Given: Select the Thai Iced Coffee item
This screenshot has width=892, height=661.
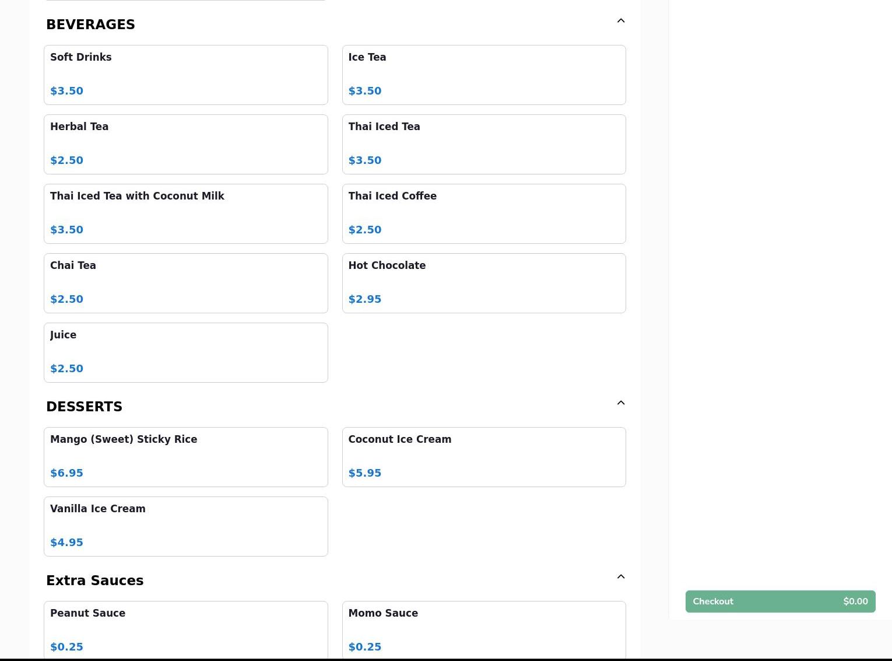Looking at the screenshot, I should click(483, 214).
